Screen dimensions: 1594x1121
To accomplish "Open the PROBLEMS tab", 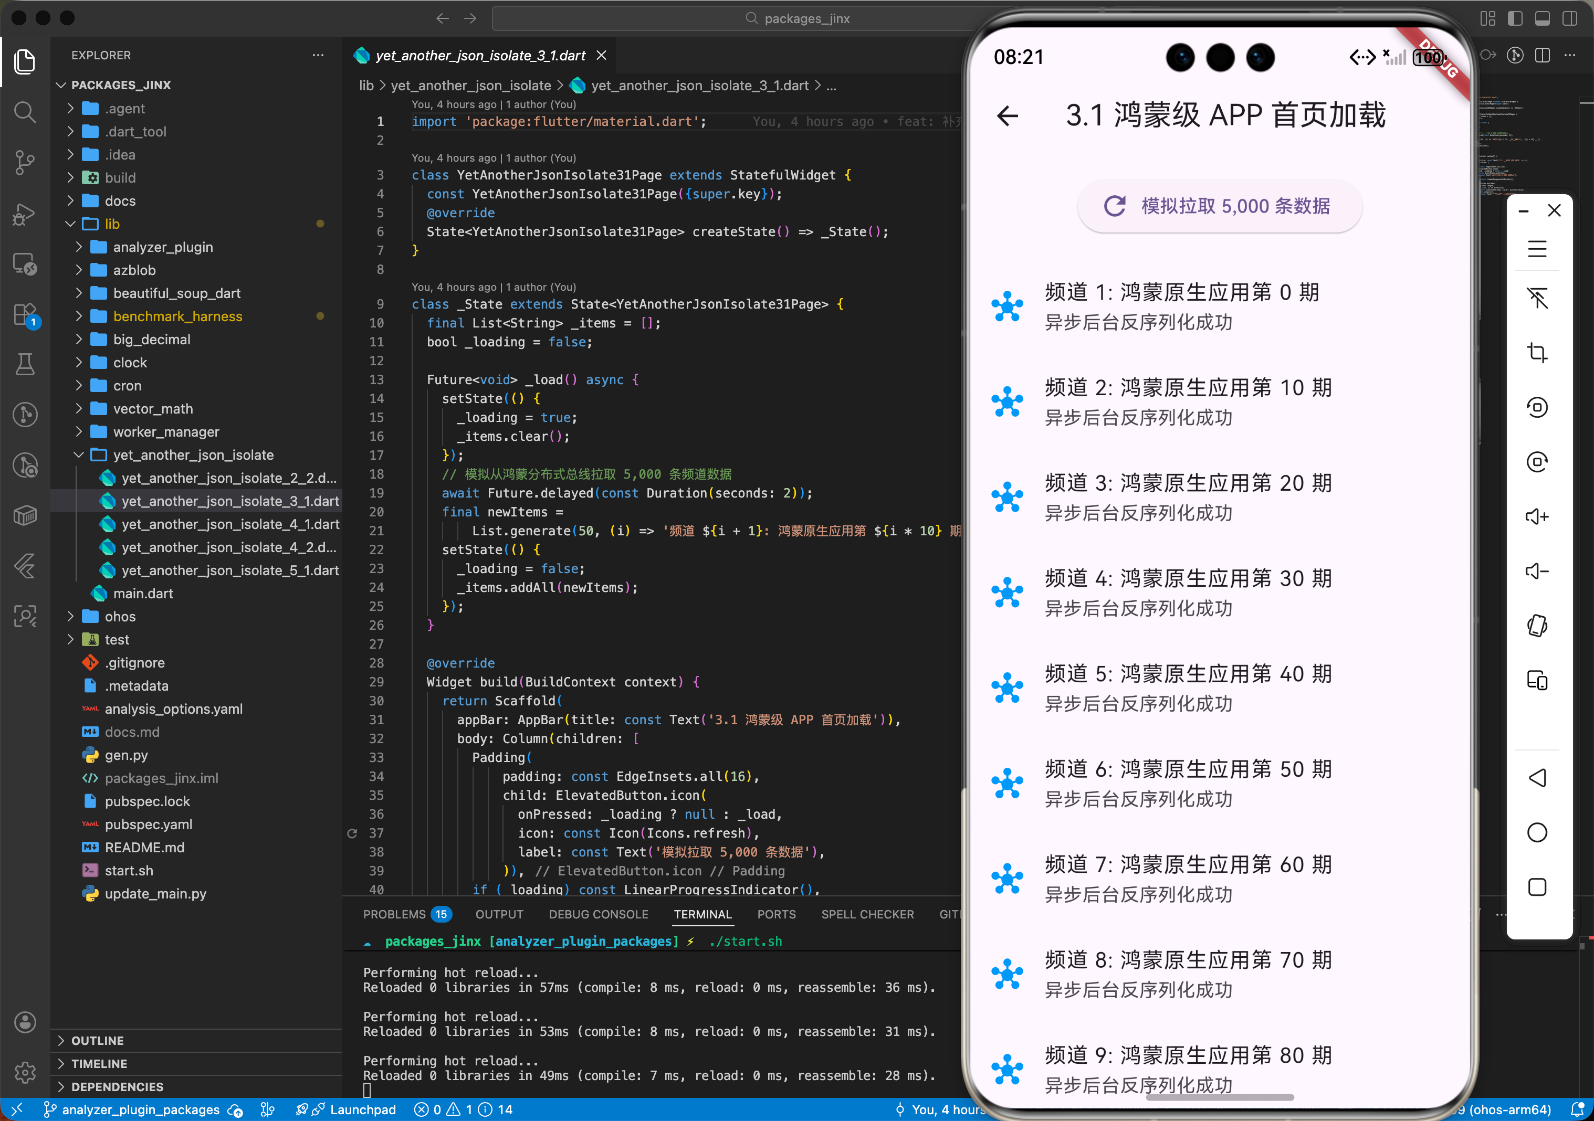I will [394, 914].
